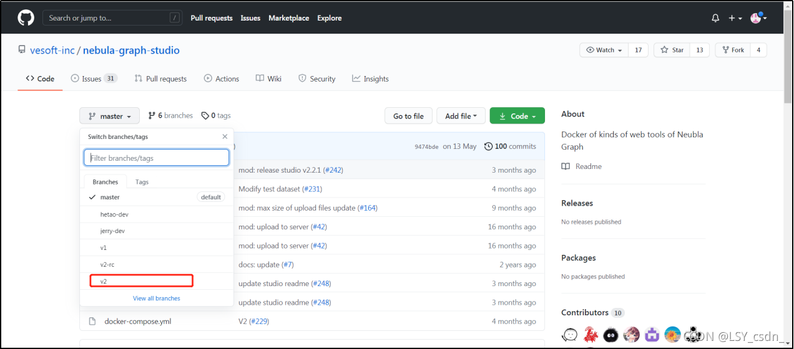Open the 13 stargazers count
Image resolution: width=794 pixels, height=349 pixels.
pos(699,50)
